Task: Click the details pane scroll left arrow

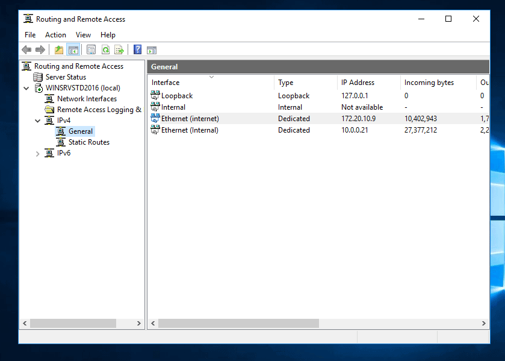Action: click(153, 323)
